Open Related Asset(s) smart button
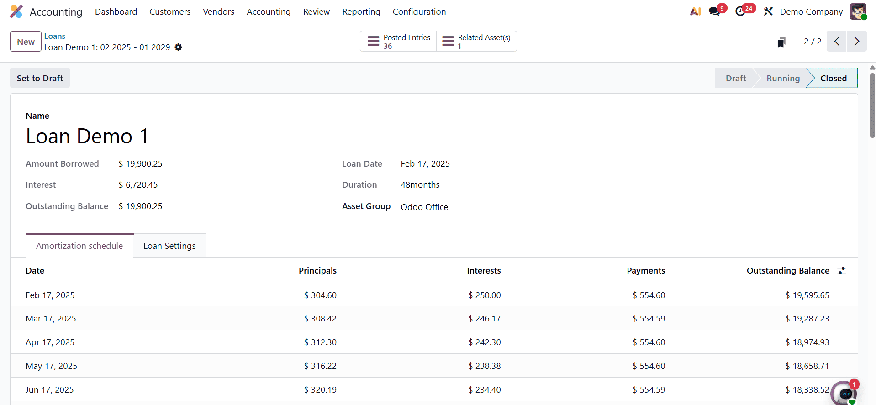 (477, 41)
